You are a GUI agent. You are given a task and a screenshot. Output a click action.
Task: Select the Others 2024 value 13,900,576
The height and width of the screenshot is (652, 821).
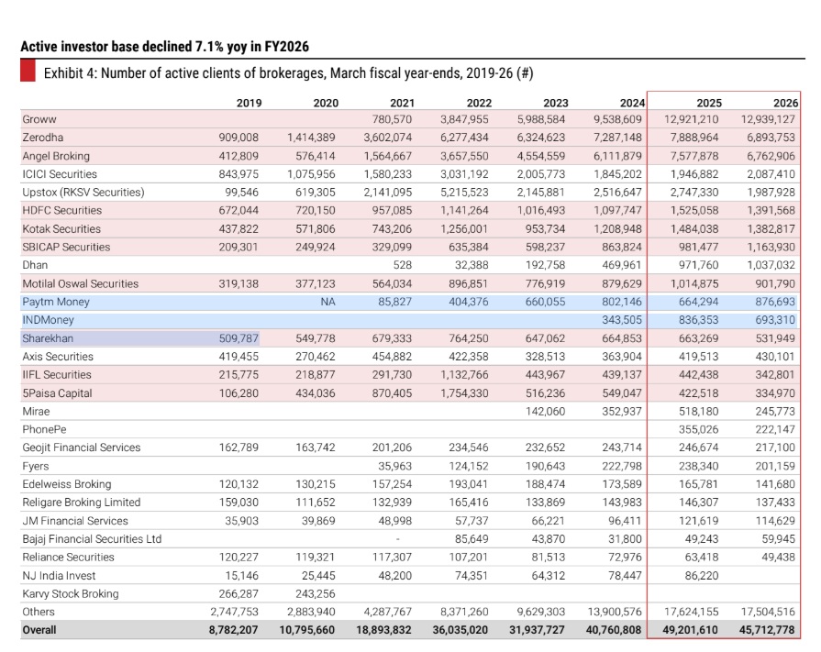click(610, 612)
